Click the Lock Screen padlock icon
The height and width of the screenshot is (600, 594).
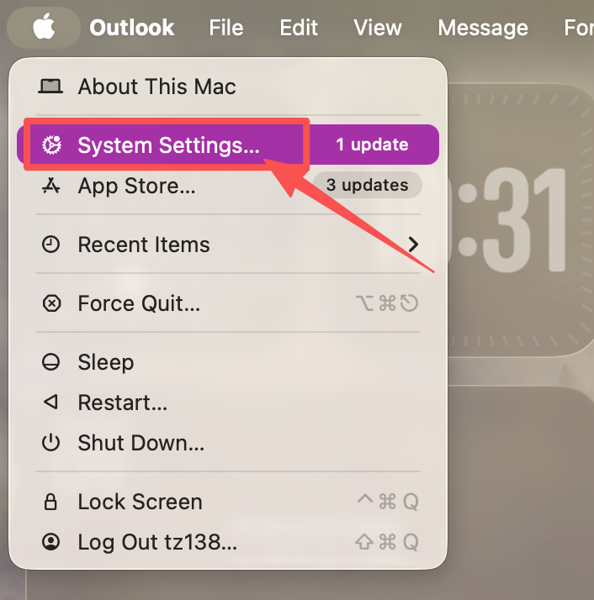coord(50,502)
